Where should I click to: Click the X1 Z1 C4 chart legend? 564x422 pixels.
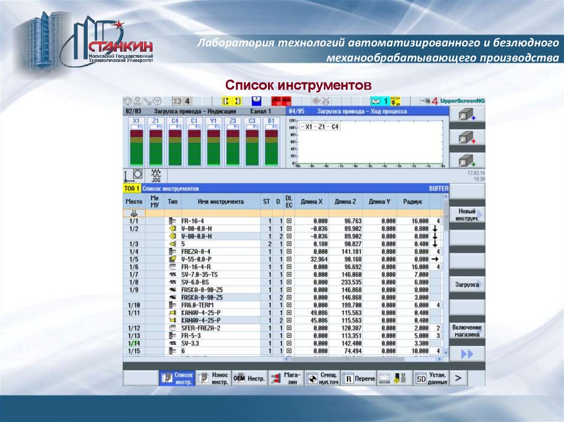tap(319, 127)
